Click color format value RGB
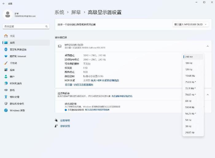The height and width of the screenshot is (158, 215). coord(85,72)
